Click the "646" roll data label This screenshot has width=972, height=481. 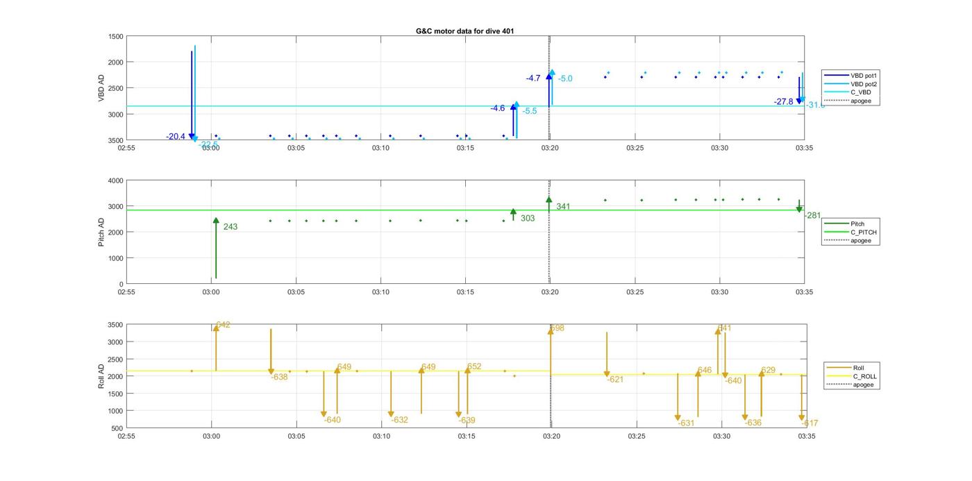click(705, 371)
